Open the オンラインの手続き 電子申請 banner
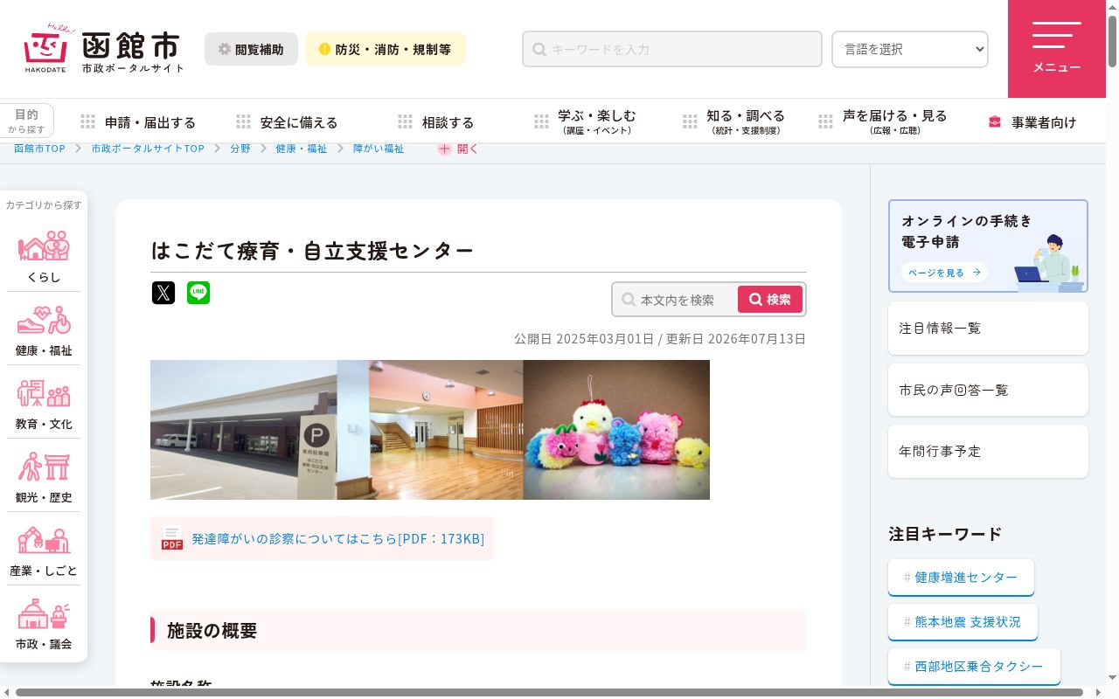The width and height of the screenshot is (1119, 699). 988,246
